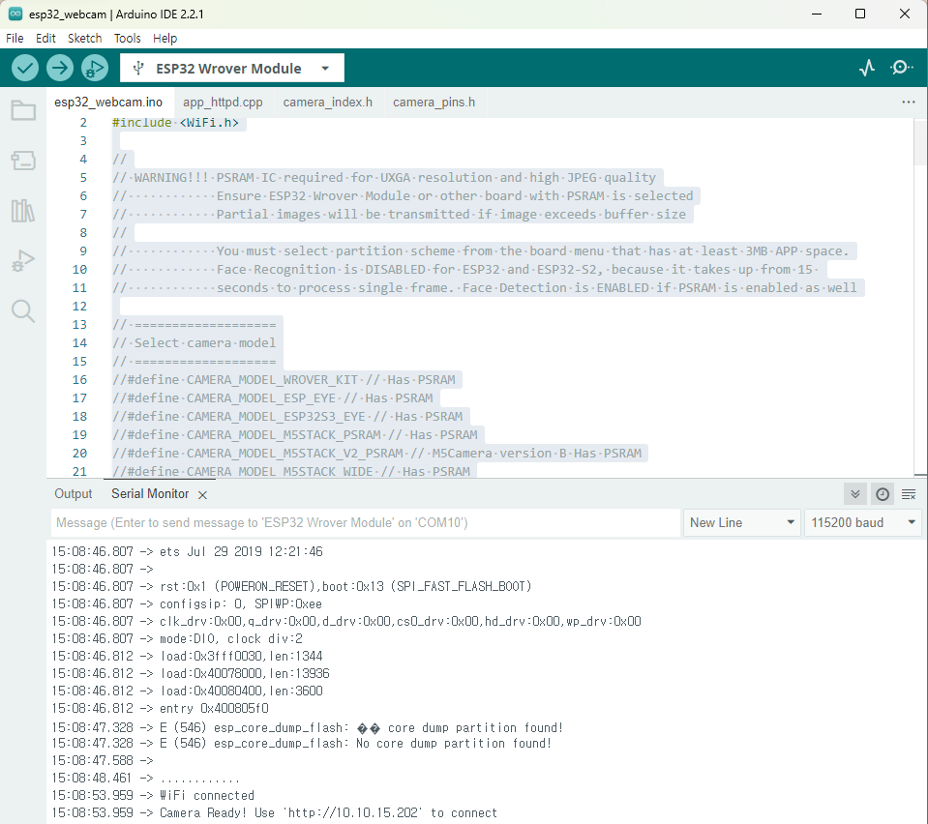Click the 'WARNING!!! PSRAM IC required' comment
Viewport: 928px width, 824px height.
point(384,177)
